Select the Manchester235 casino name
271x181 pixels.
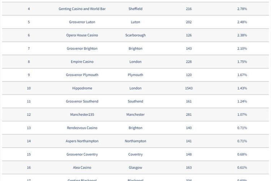click(x=82, y=114)
